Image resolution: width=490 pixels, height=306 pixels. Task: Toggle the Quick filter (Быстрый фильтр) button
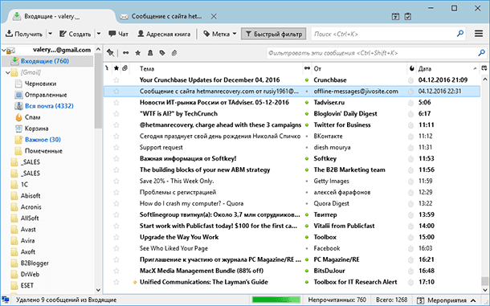coord(273,34)
